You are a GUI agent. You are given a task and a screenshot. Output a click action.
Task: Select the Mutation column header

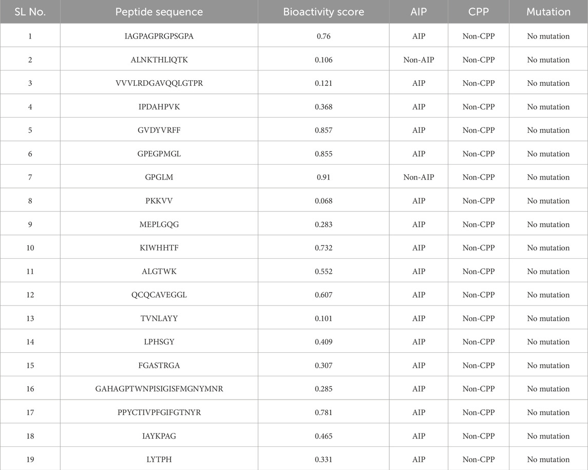pos(548,12)
